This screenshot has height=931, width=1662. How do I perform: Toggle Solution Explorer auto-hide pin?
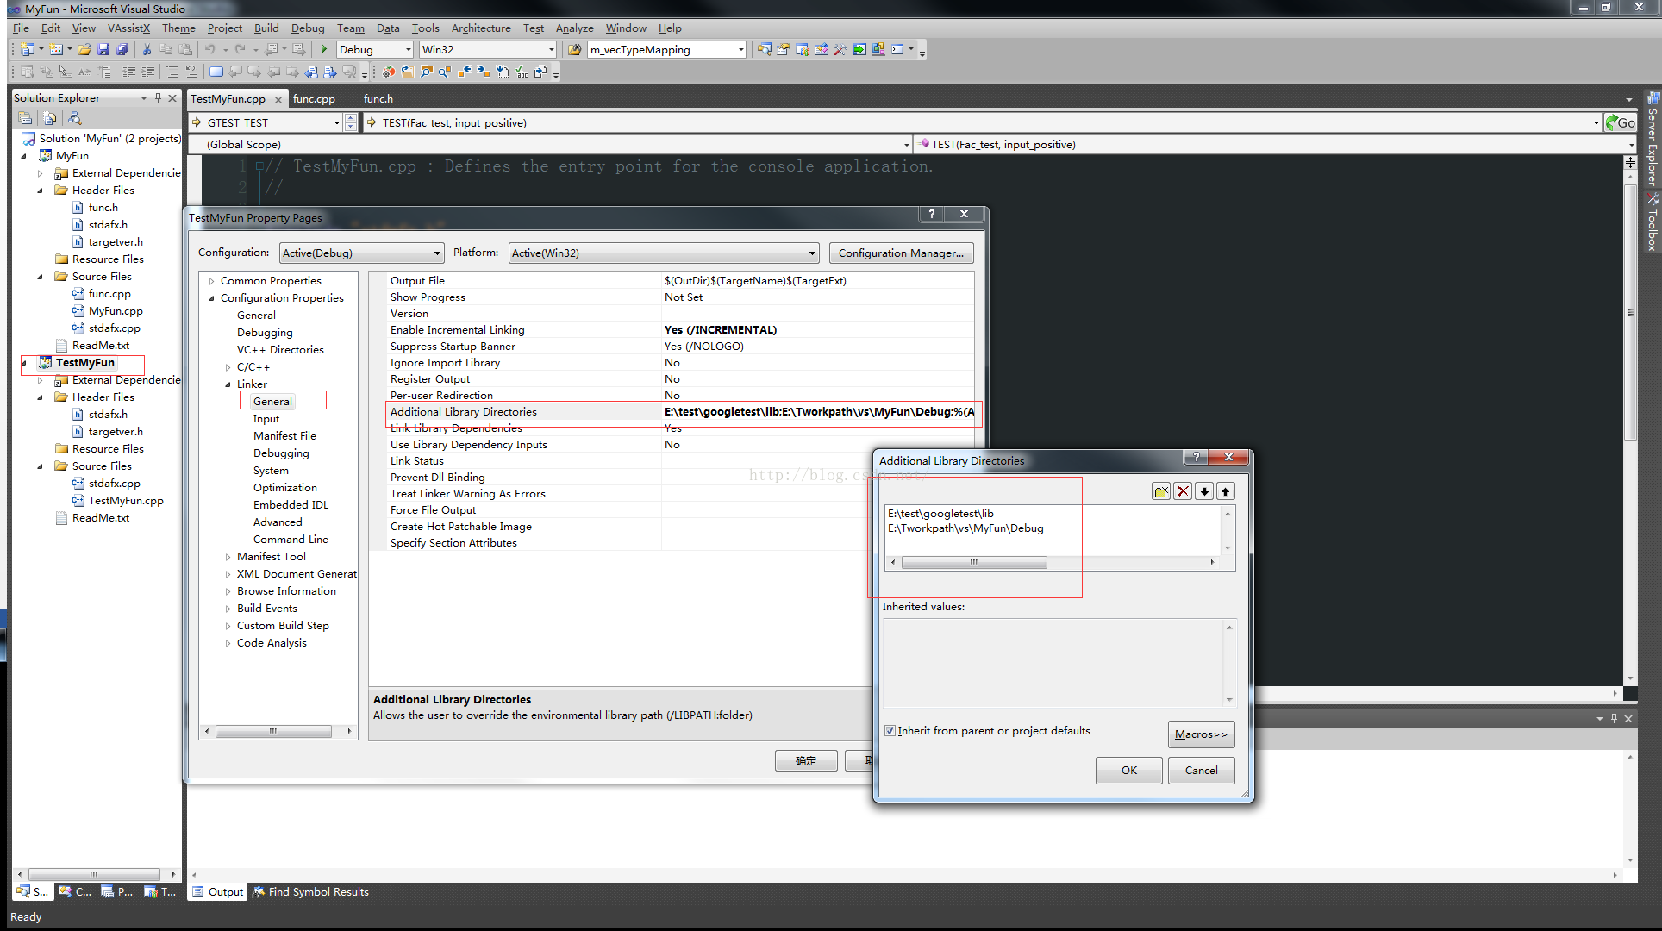158,98
